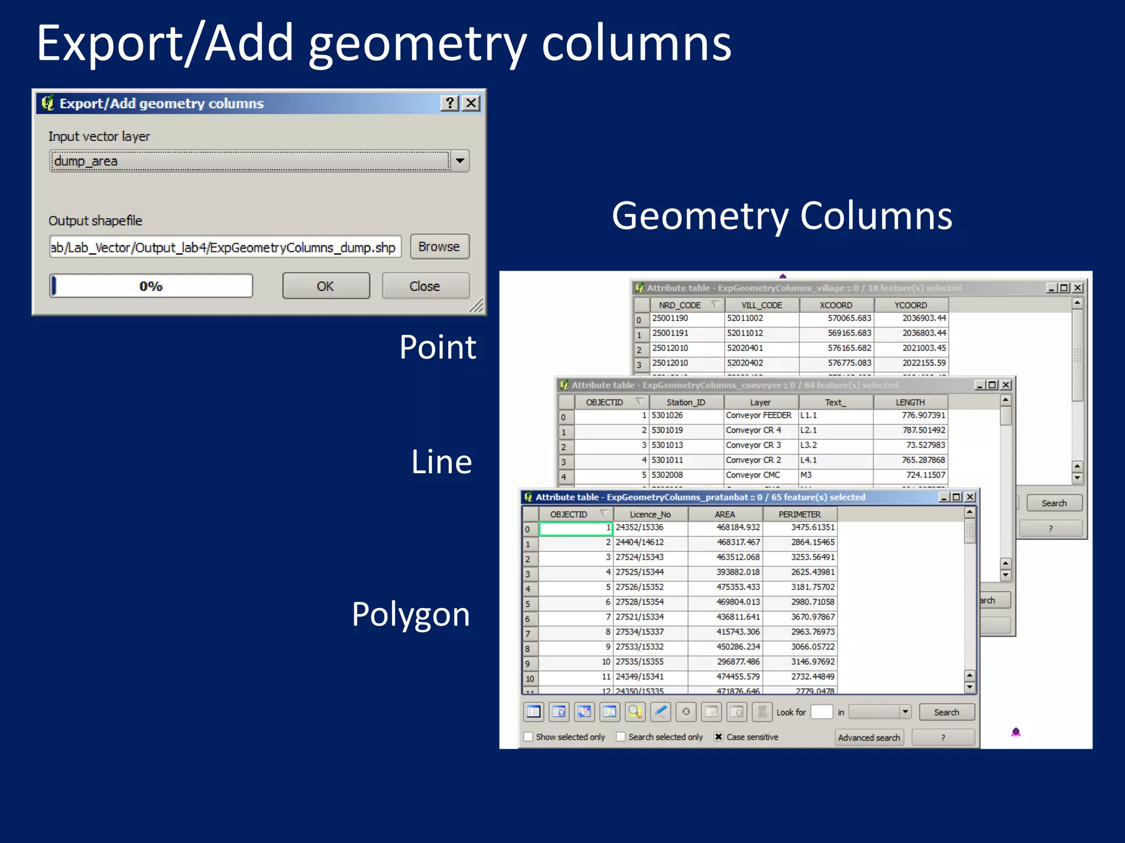
Task: Click the New column toolbar icon
Action: (711, 712)
